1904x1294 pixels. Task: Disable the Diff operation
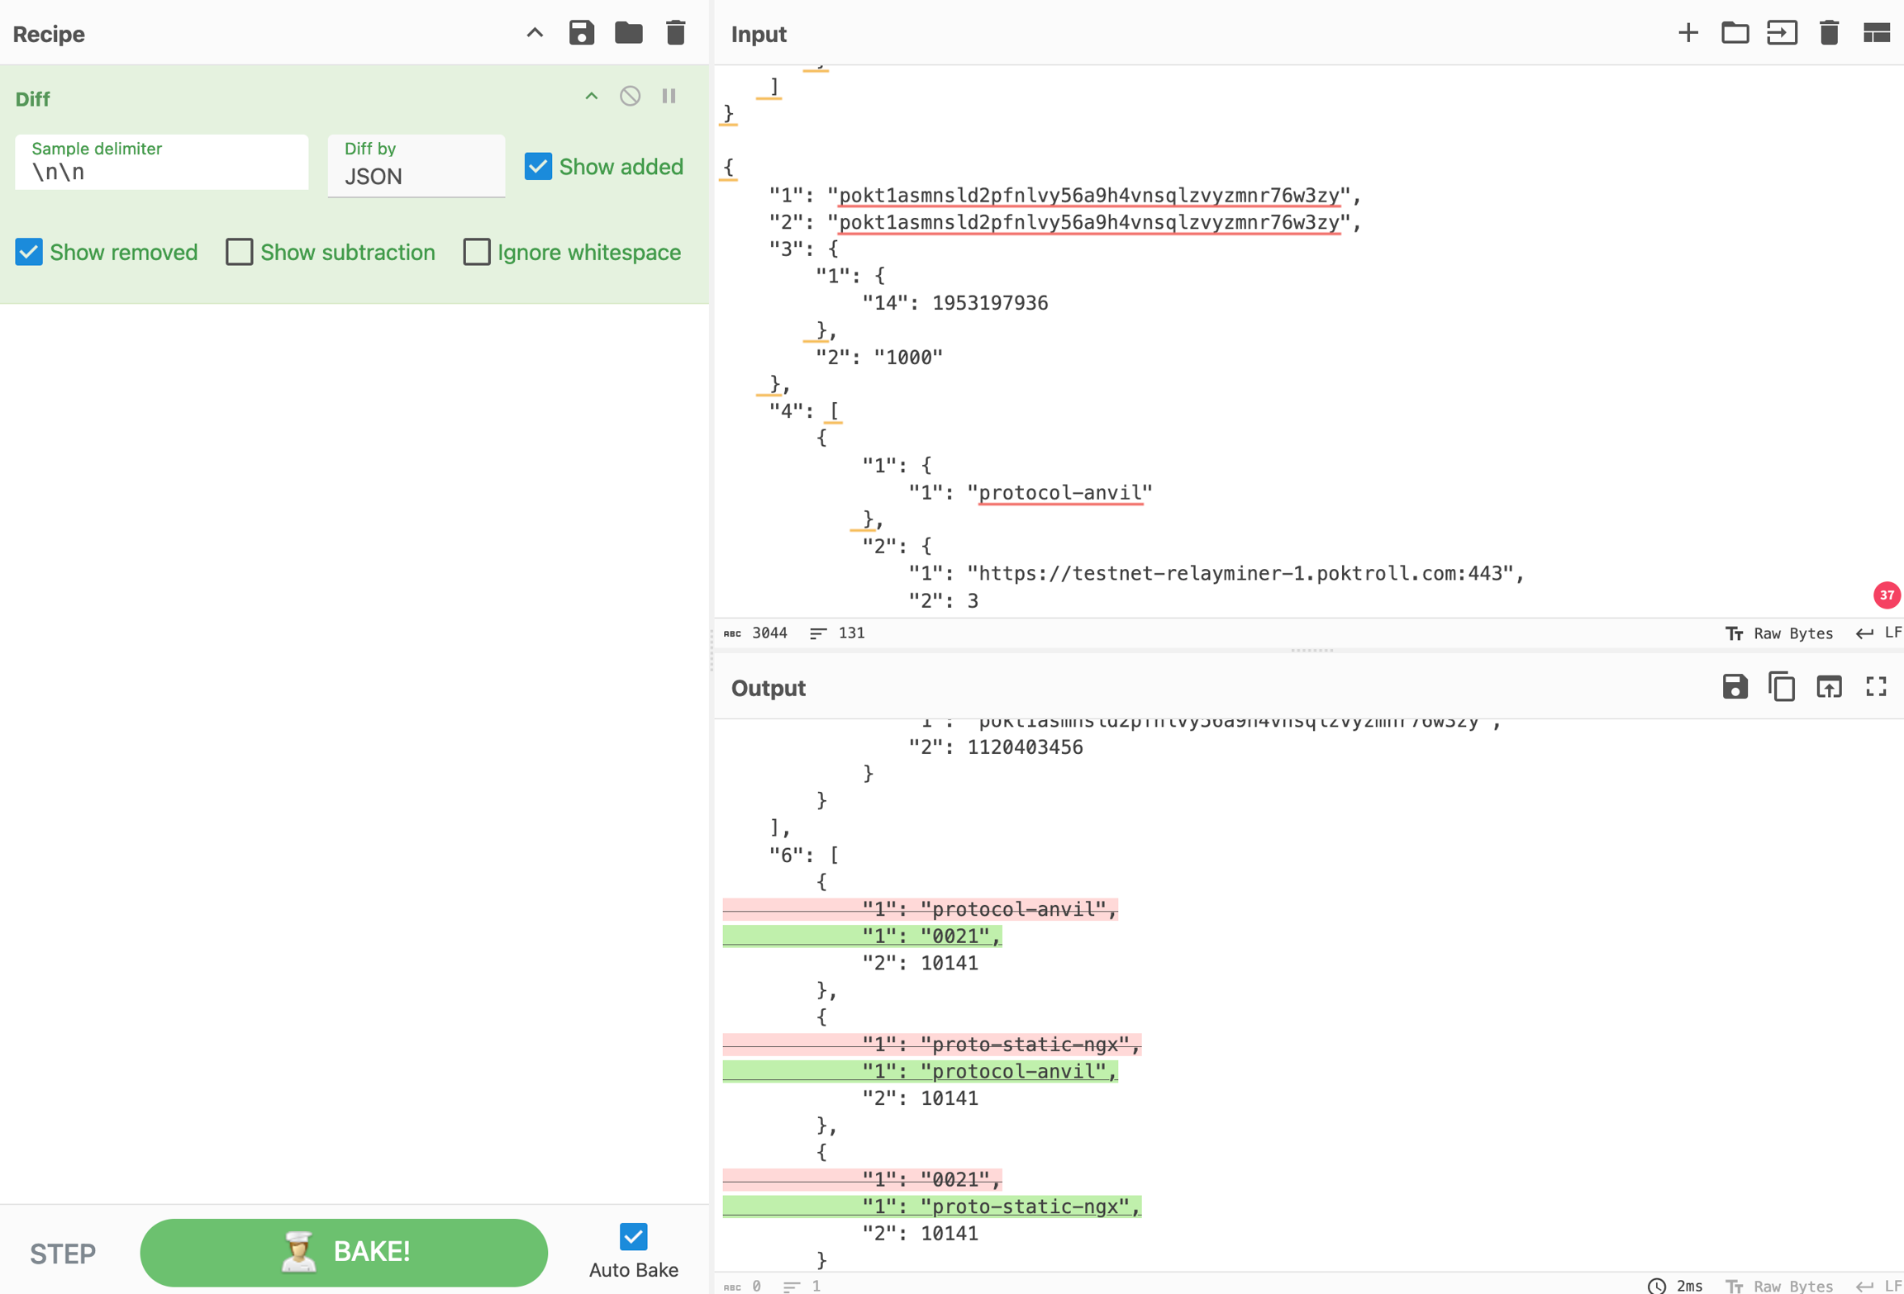click(630, 97)
